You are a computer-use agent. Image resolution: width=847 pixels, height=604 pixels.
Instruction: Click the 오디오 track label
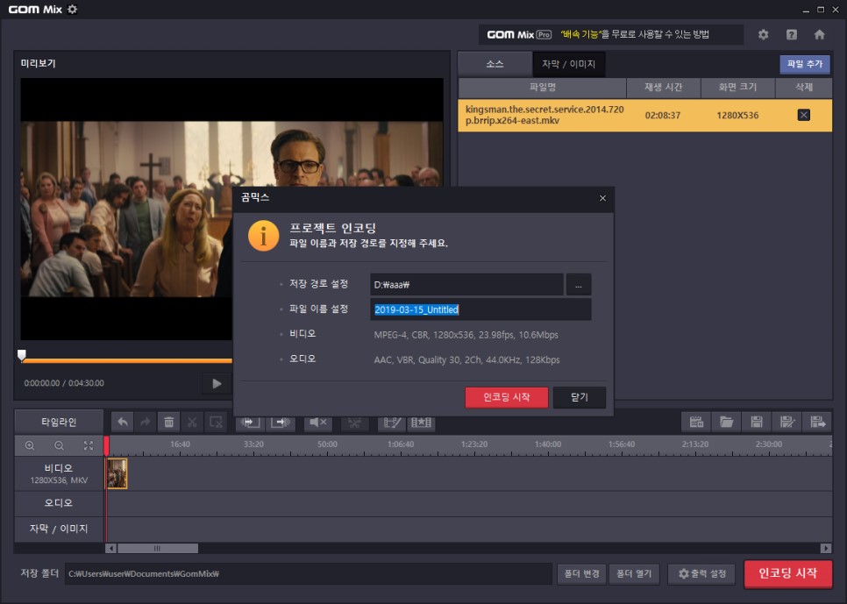(x=59, y=503)
